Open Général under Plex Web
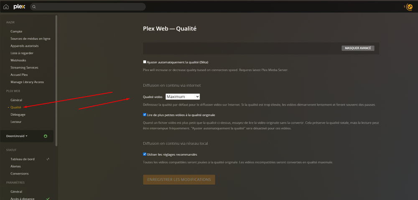Screen dimensions: 418x200 (16, 100)
